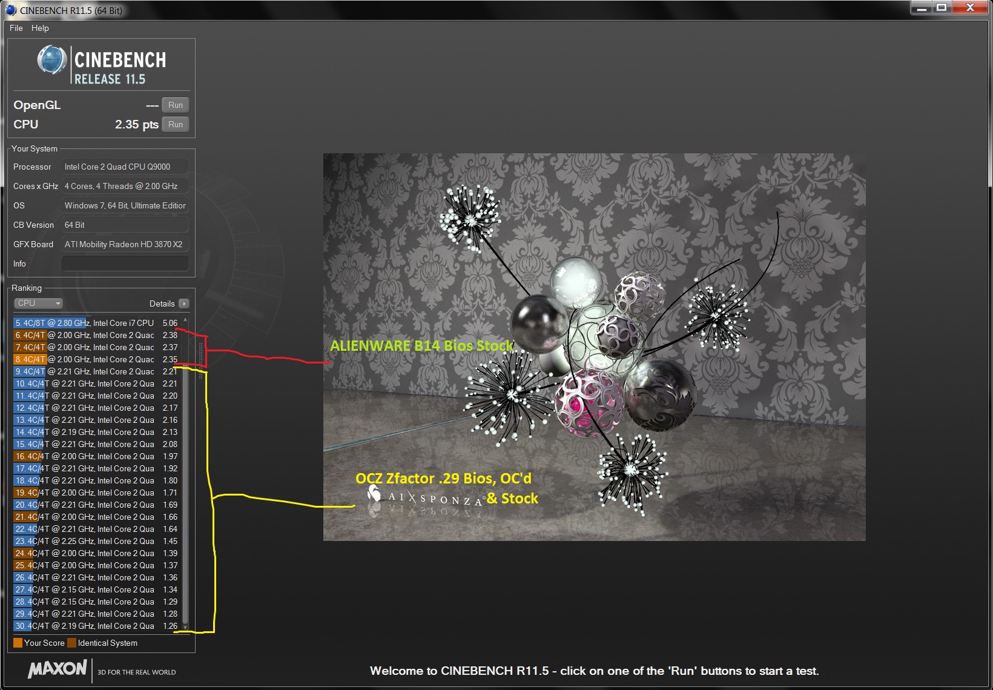Select ranking row 19 scoring 1.71
Screen dimensions: 993x690
click(96, 493)
